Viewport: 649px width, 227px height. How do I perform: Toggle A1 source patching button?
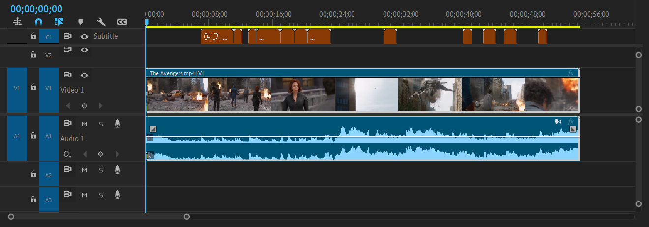click(x=17, y=138)
